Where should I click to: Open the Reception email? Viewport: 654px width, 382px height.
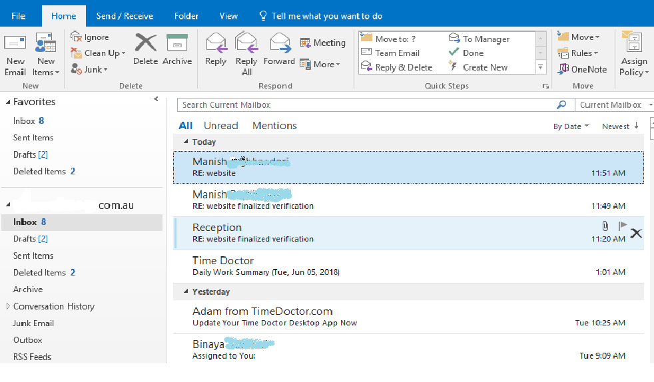tap(408, 234)
